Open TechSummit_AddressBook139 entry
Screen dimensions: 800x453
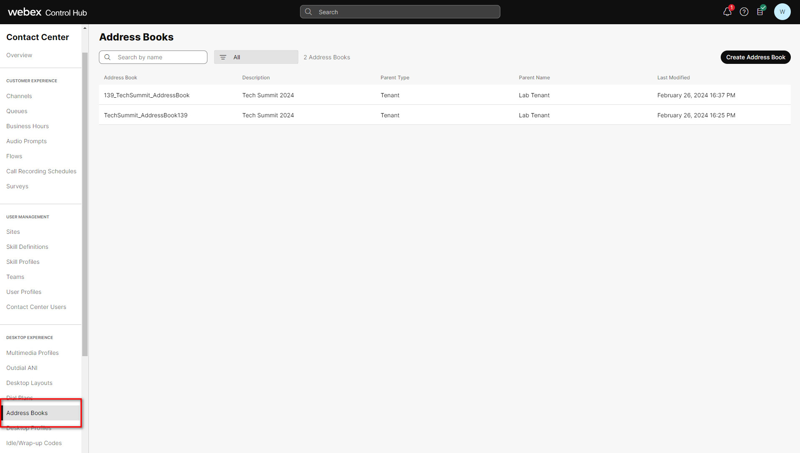pyautogui.click(x=146, y=115)
